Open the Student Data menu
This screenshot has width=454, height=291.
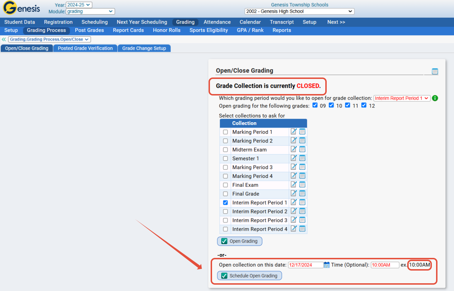click(20, 22)
